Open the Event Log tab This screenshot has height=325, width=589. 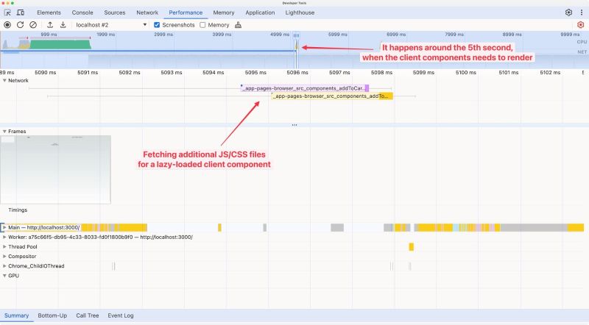click(x=121, y=315)
